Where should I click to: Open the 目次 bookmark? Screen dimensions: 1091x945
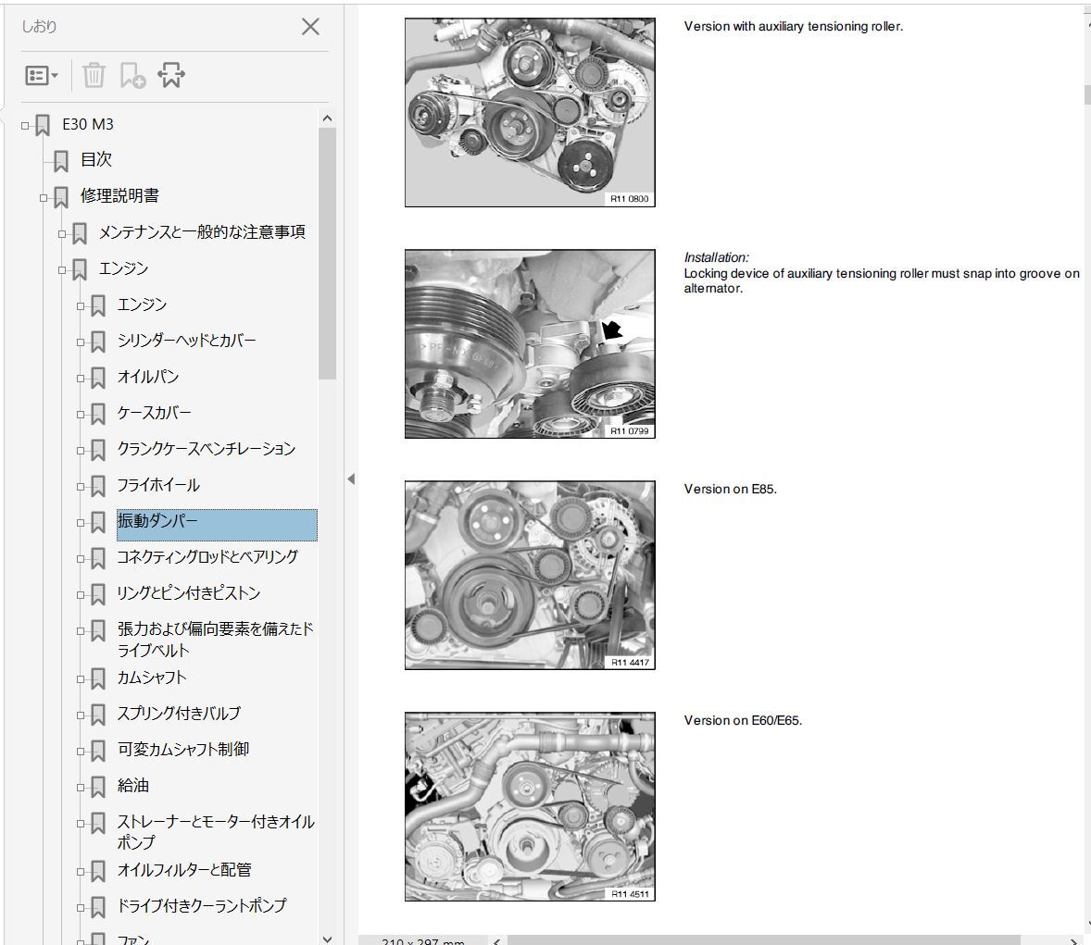pyautogui.click(x=96, y=159)
